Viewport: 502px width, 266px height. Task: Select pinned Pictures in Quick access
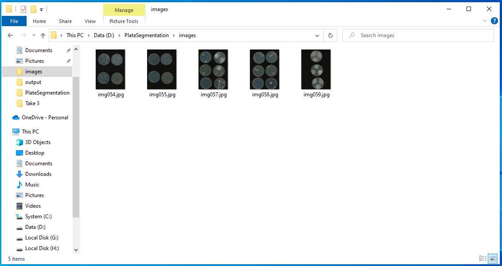point(34,61)
